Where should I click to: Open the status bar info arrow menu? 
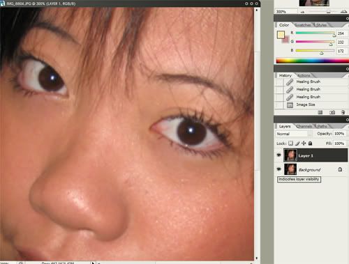click(93, 263)
